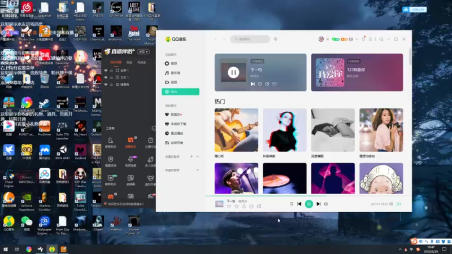The height and width of the screenshot is (254, 452).
Task: Open the pink silhouette radio thumbnail
Action: point(333,178)
